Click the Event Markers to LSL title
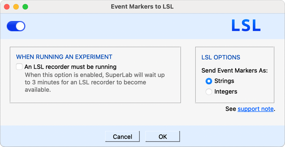This screenshot has height=147, width=285. [142, 7]
